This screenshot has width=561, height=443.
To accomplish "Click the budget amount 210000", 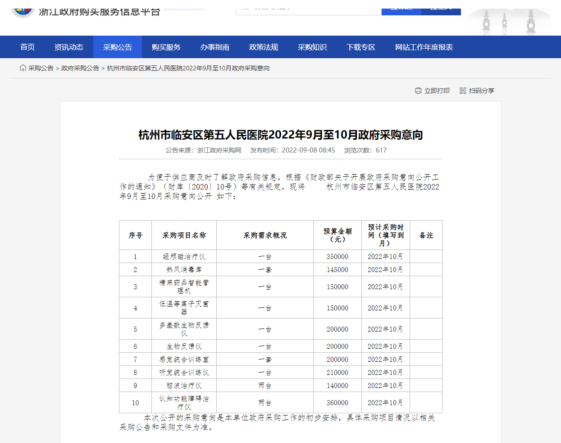I will (338, 373).
